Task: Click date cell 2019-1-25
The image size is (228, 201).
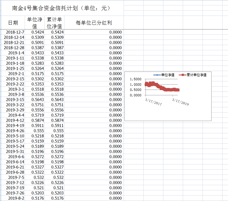Action: coord(13,68)
